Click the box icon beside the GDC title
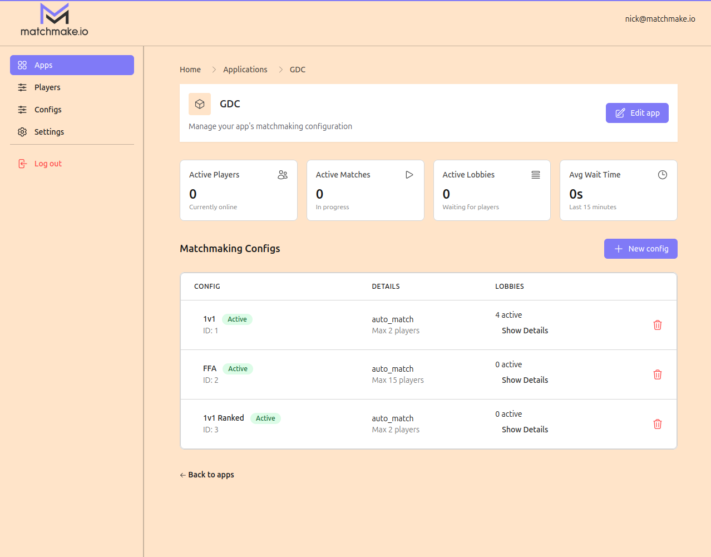 click(x=199, y=104)
